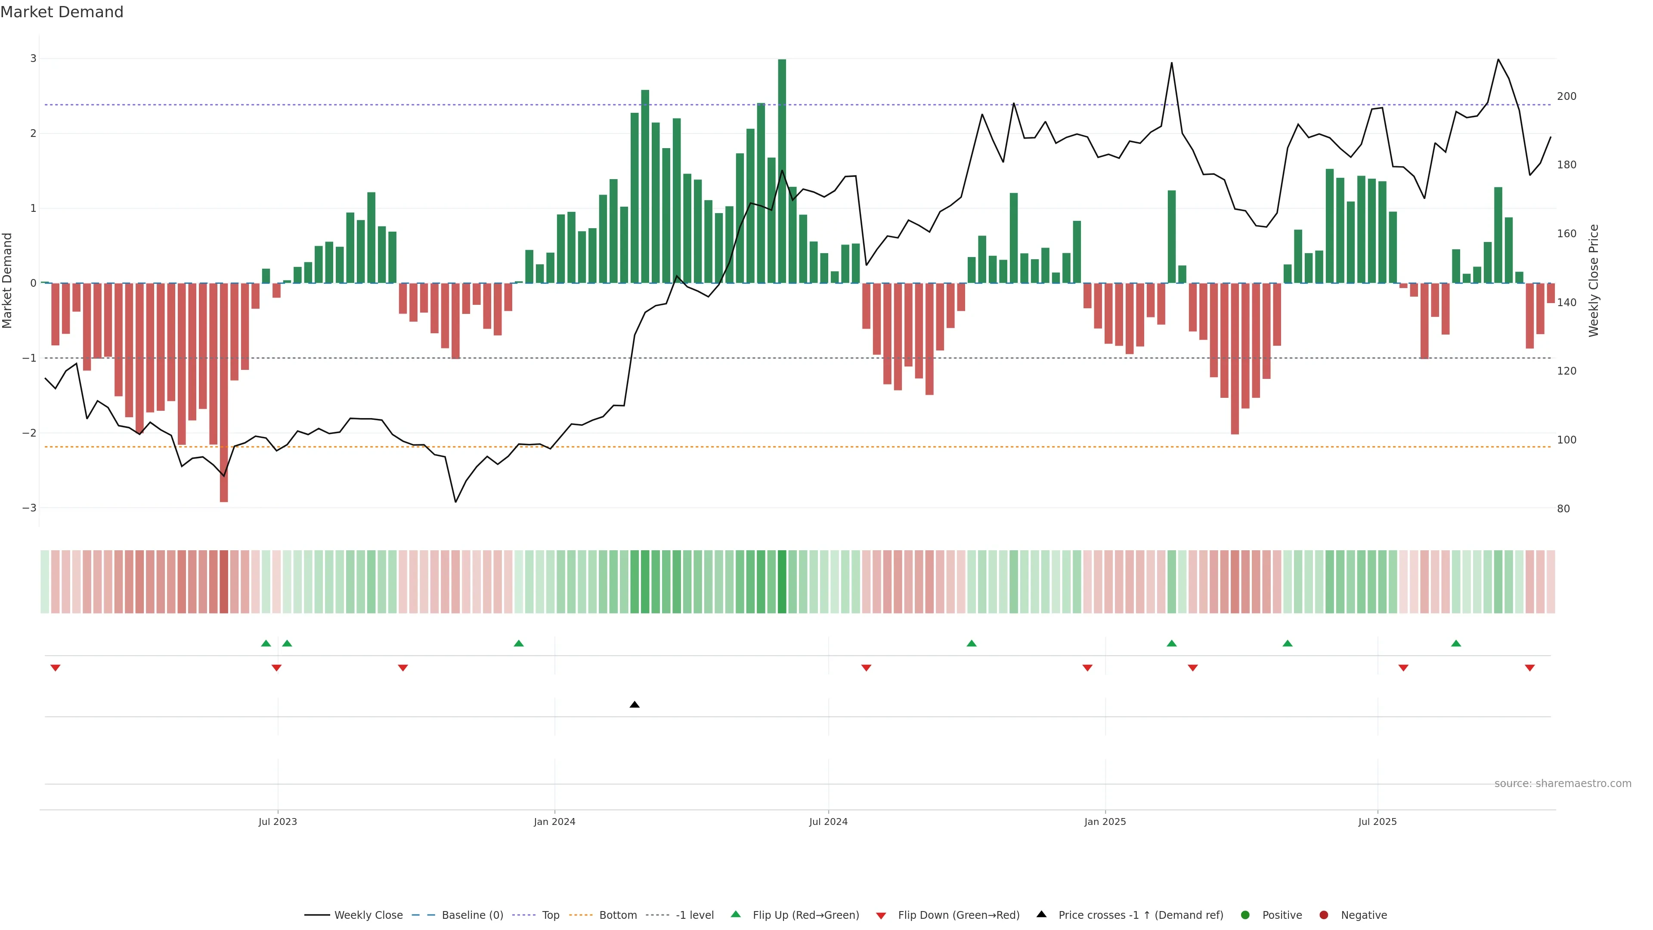1653x930 pixels.
Task: Toggle Weekly Close legend entry
Action: [368, 915]
